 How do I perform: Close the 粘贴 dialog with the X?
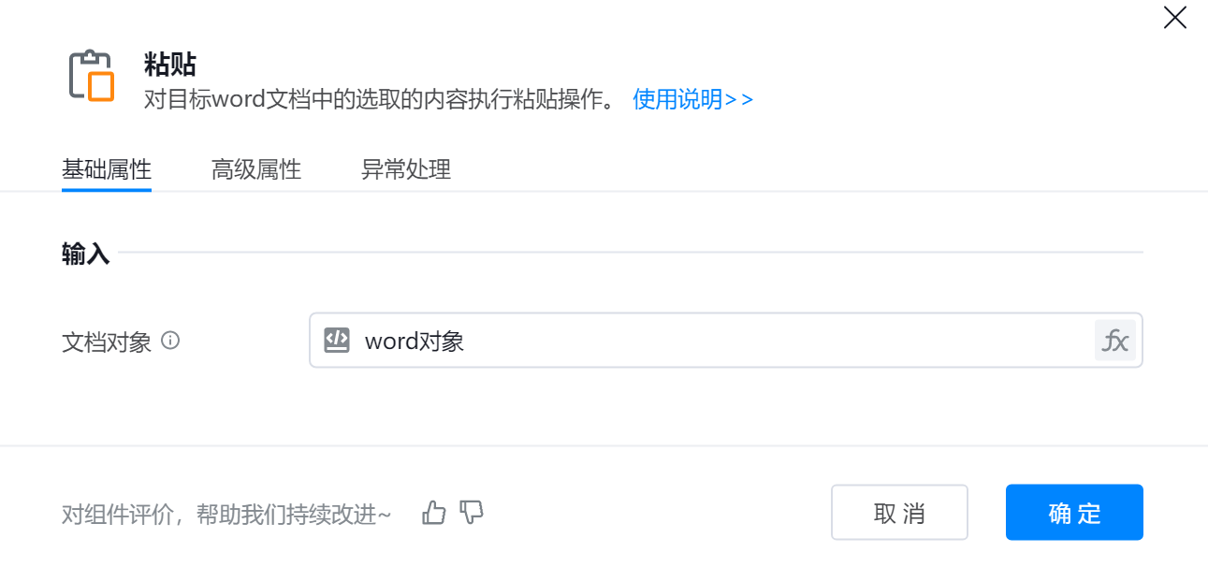[x=1174, y=18]
